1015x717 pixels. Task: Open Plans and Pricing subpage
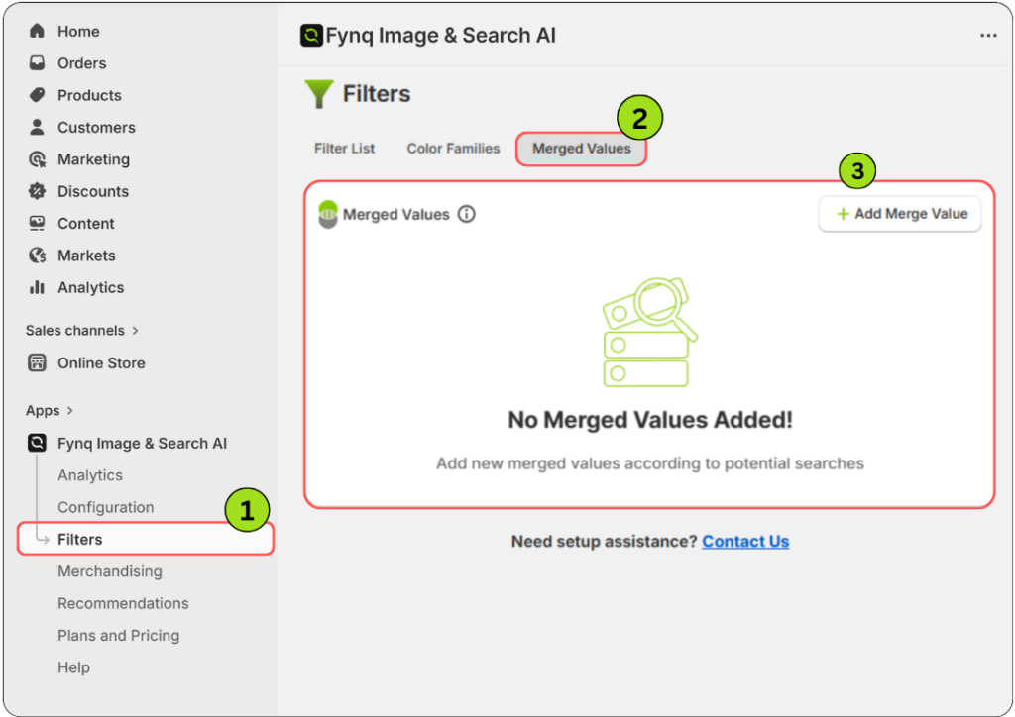point(119,636)
